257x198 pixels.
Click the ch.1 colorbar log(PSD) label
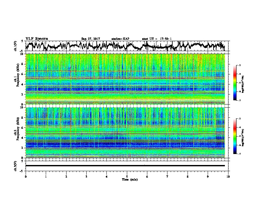point(243,84)
